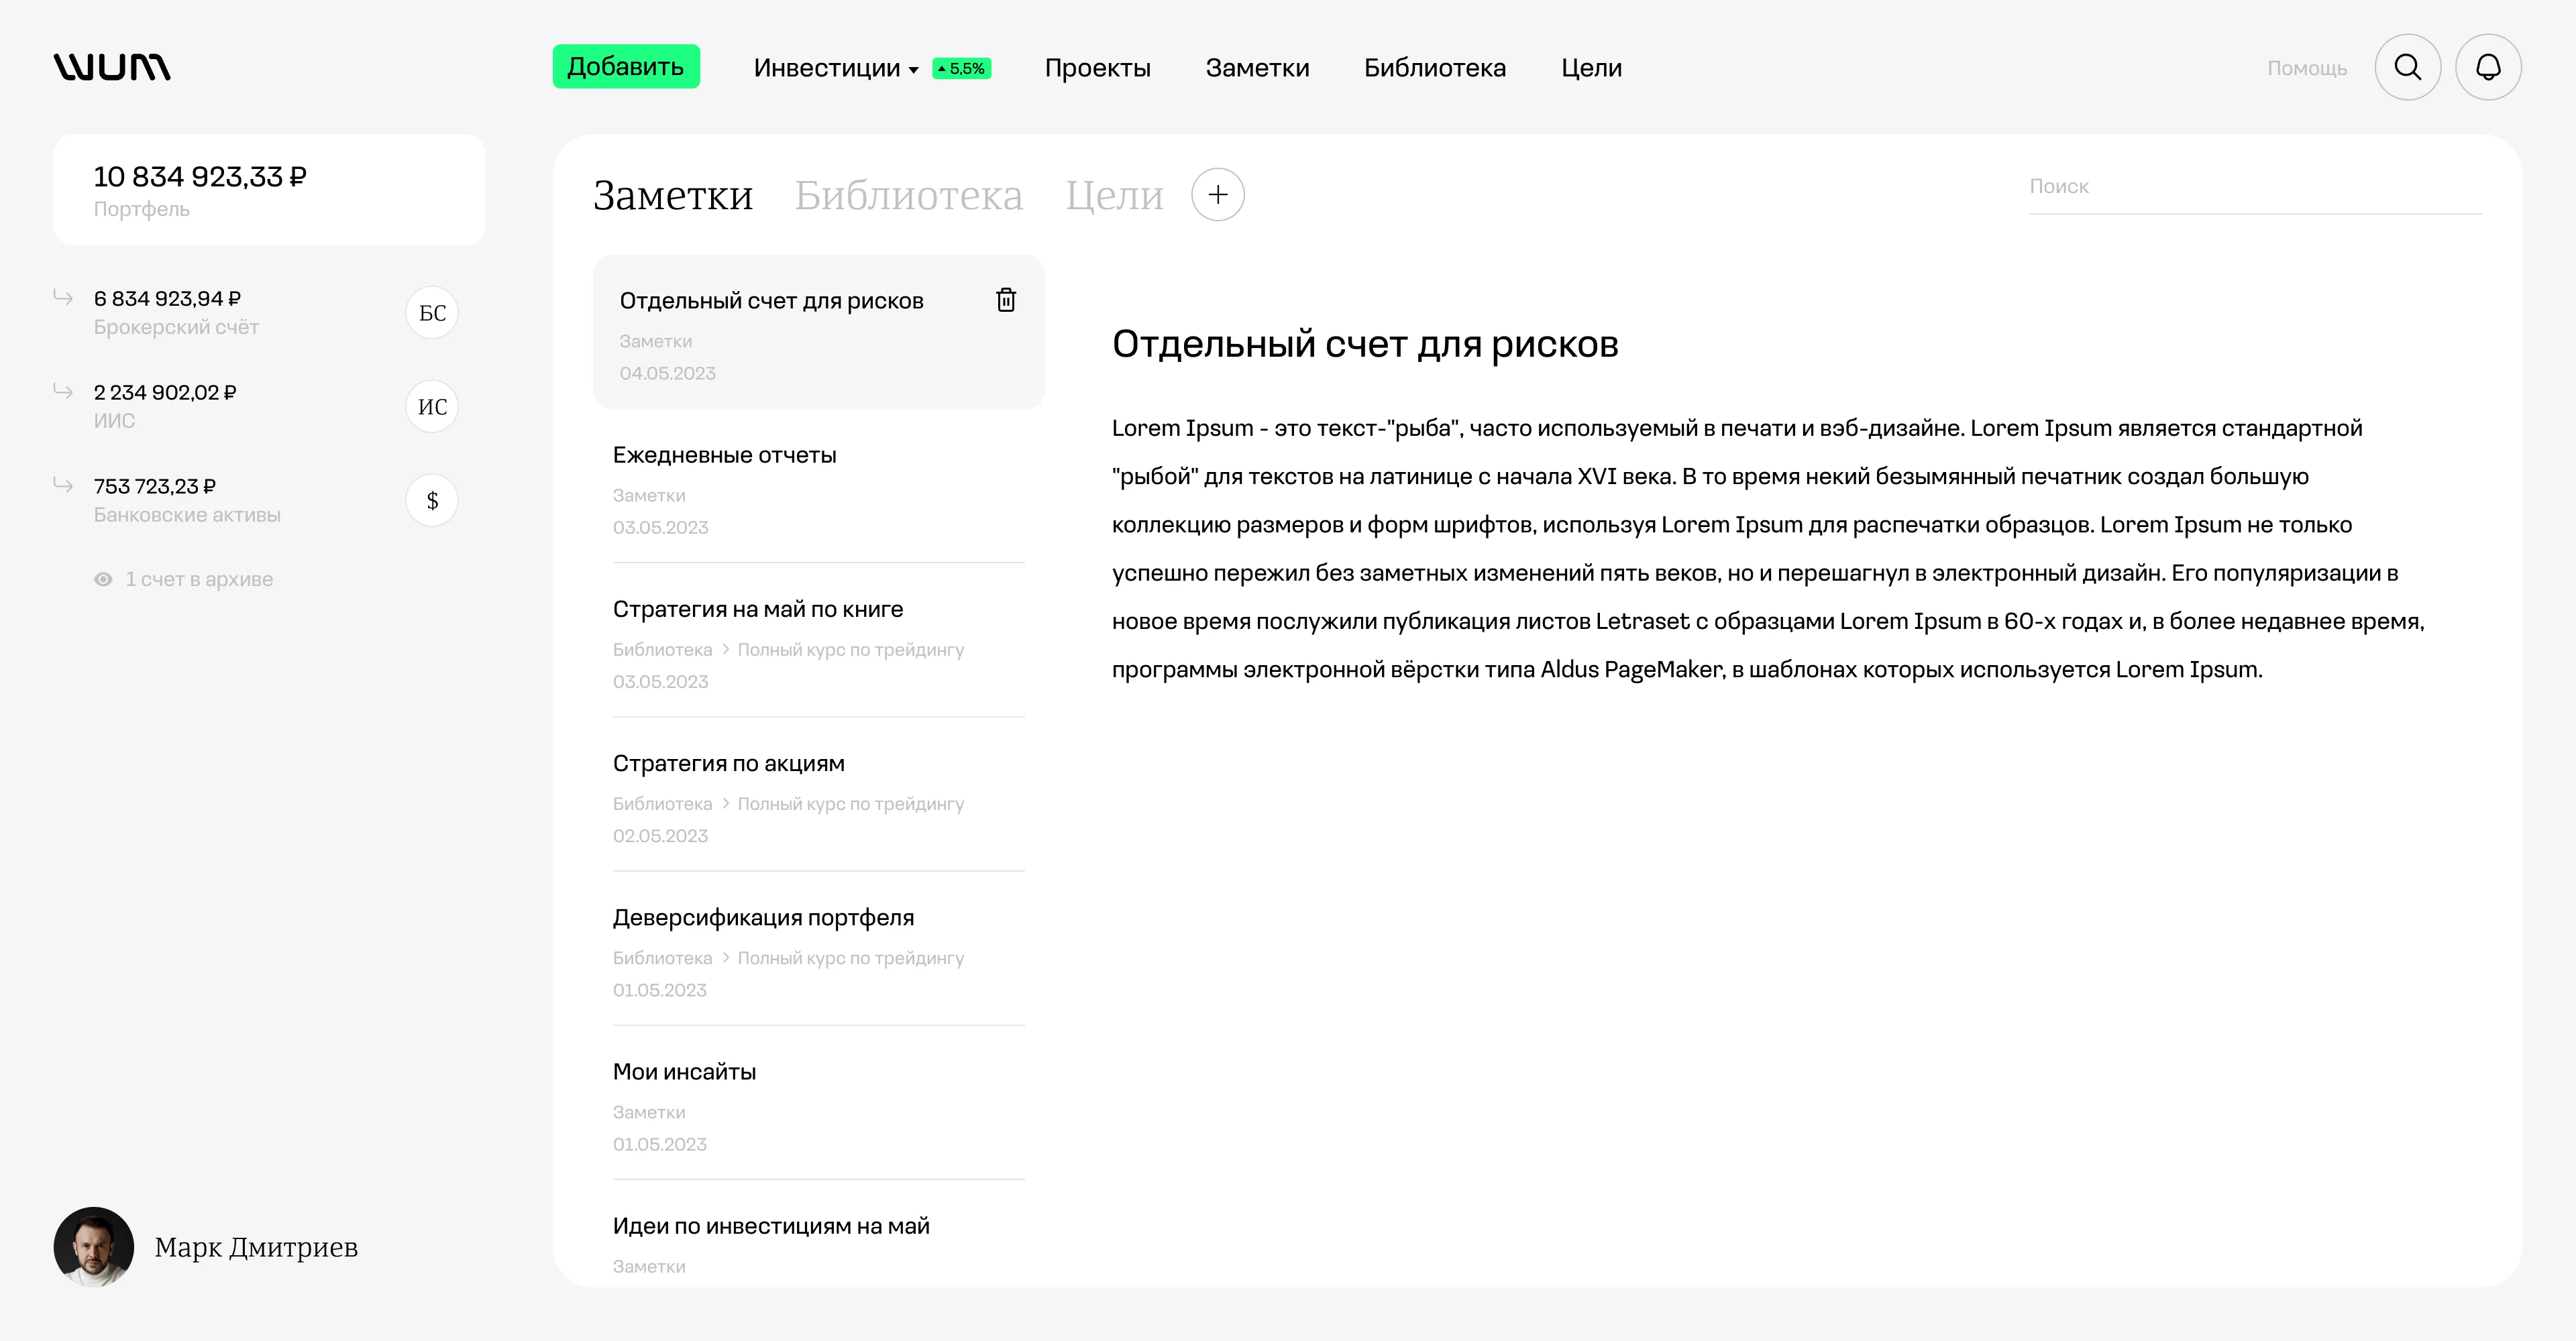Go to Заметки in top navigation
2576x1341 pixels.
point(1257,68)
